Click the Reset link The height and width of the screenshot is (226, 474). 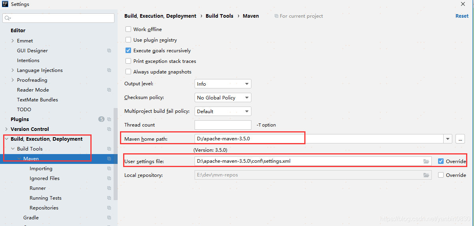[462, 16]
